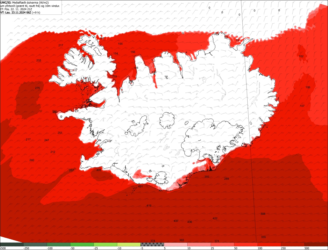Click the map value 148 in the northern fjord
Screen dimensions: 328x250
pos(136,68)
